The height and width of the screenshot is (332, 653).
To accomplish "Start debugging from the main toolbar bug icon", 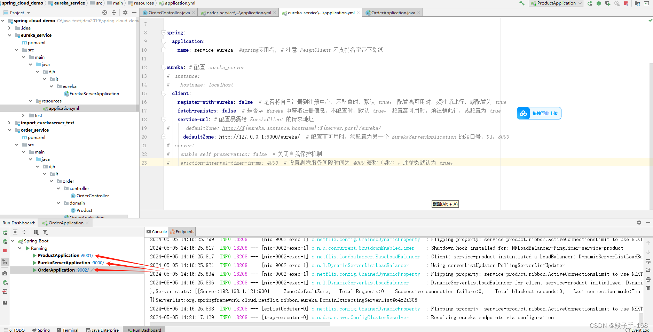I will coord(599,3).
